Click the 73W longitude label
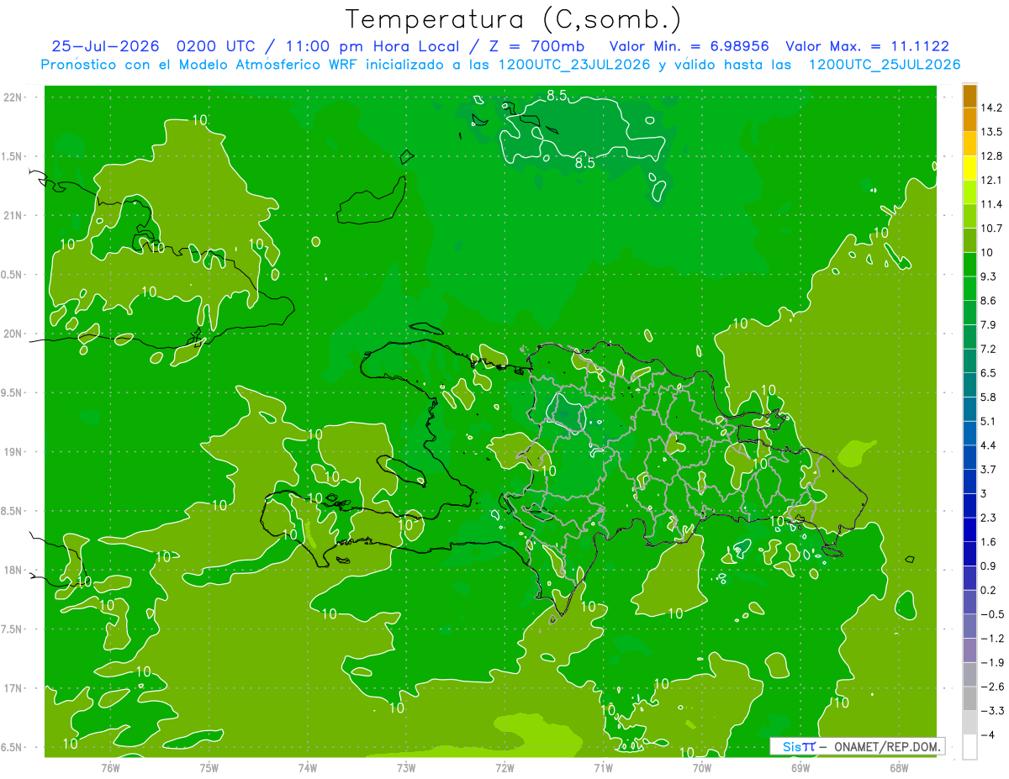Screen dimensions: 1009x779 click(406, 767)
